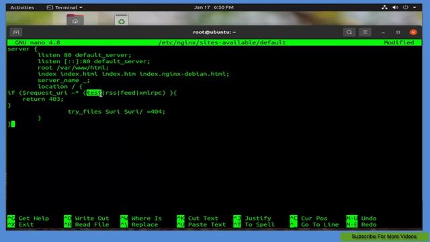Click the 'Modified' status indicator
Screen dimensions: 430x242
point(398,42)
